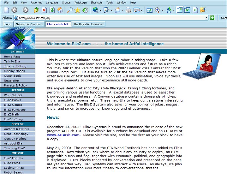This screenshot has height=174, width=227.
Task: Open the address bar history dropdown
Action: coord(206,18)
